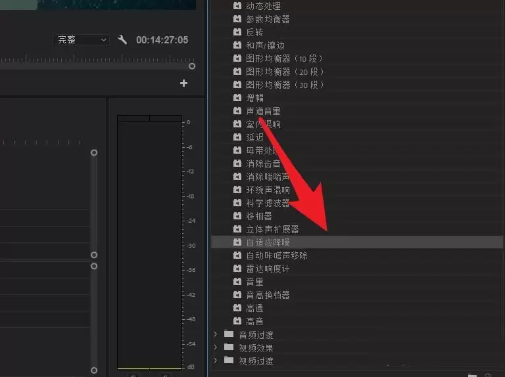Open the 完整 playback resolution dropdown
This screenshot has width=505, height=377.
pos(81,40)
